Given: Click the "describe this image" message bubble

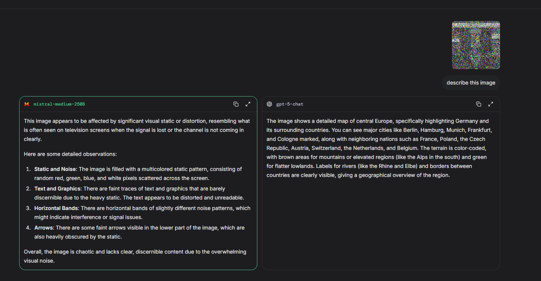Looking at the screenshot, I should (471, 83).
